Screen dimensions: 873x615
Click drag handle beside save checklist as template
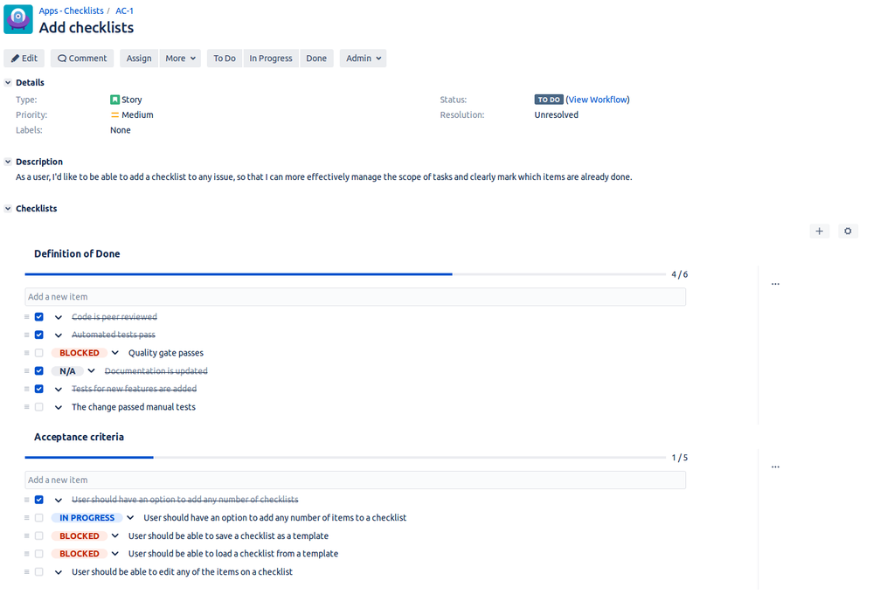27,536
